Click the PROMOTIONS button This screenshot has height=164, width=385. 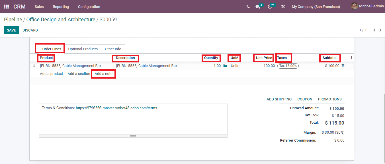[x=330, y=99]
